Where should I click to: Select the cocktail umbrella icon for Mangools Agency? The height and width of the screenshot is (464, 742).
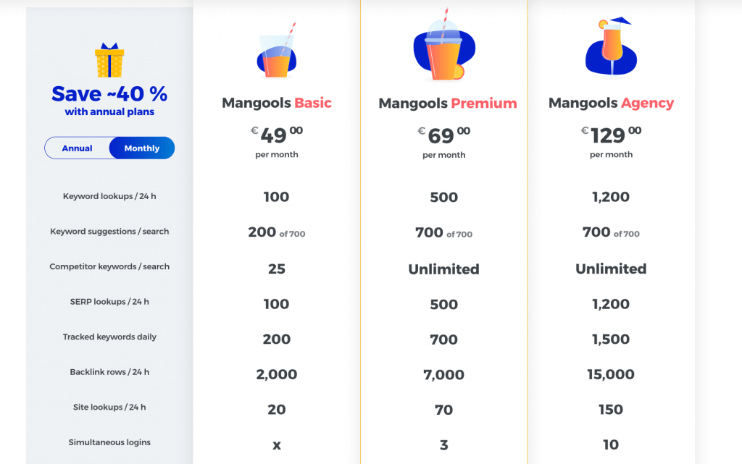(611, 47)
